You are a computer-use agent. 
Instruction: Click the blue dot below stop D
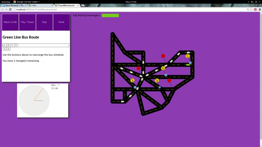click(166, 75)
